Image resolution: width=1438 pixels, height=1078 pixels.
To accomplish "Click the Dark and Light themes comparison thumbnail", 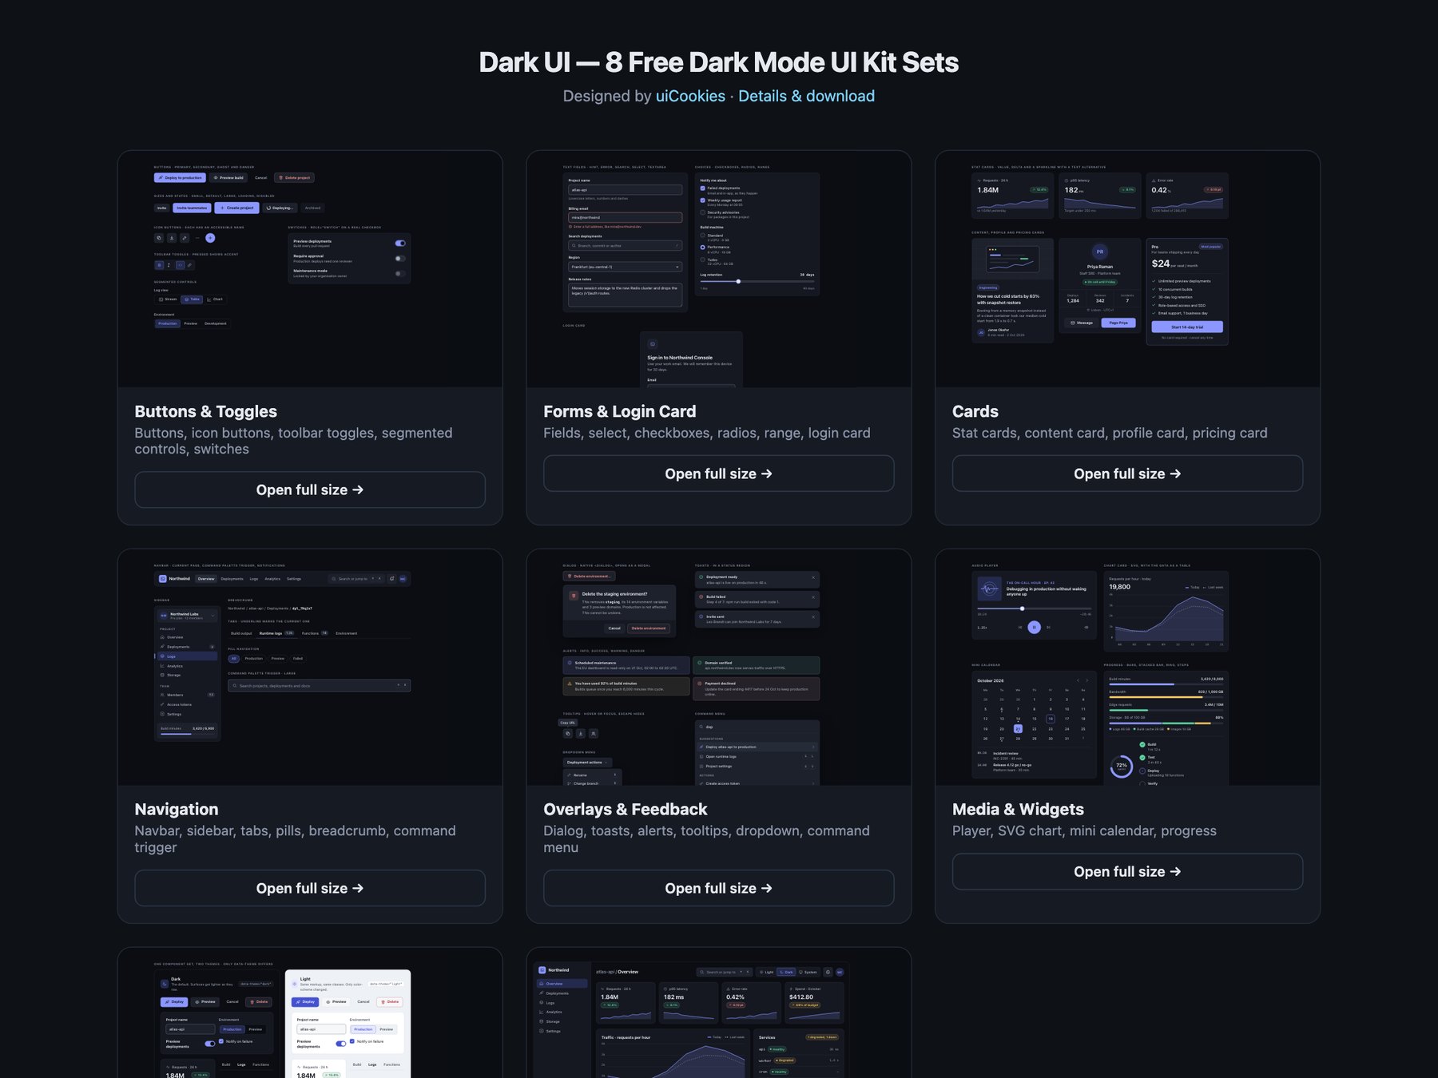I will pos(310,1013).
